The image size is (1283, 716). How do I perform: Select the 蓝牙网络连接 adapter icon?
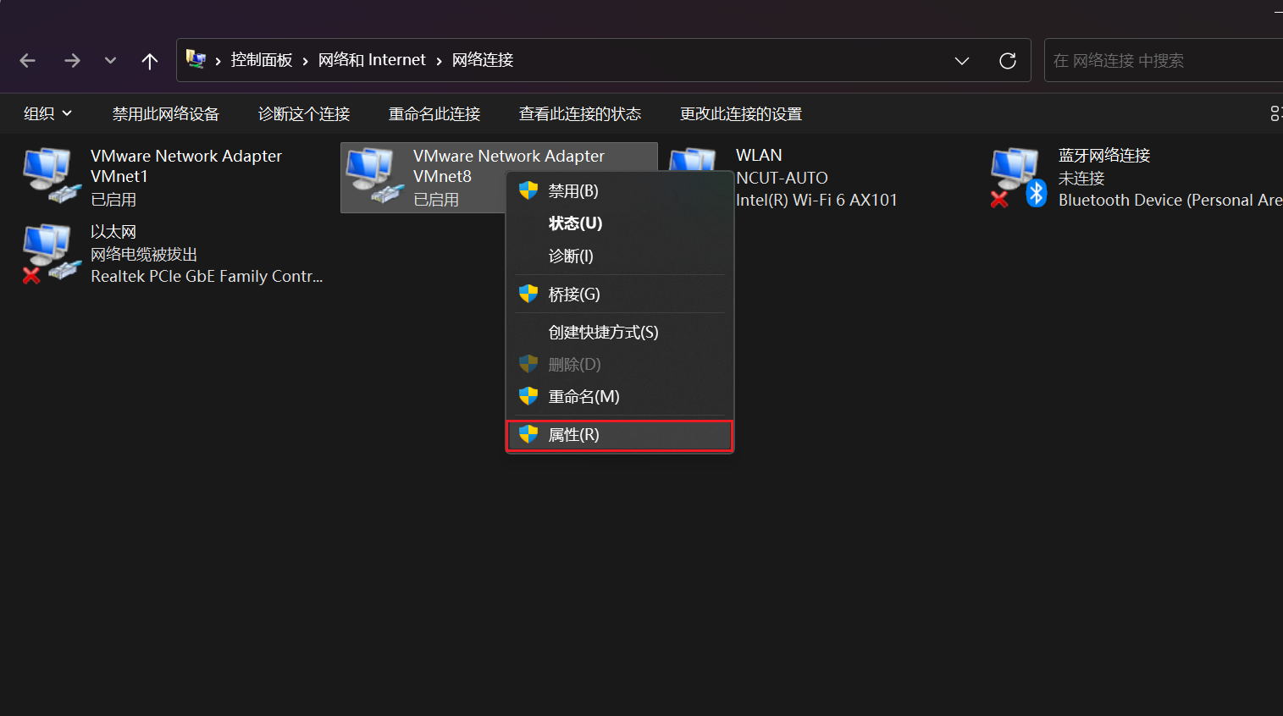click(x=1019, y=177)
